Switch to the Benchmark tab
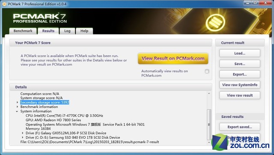The height and width of the screenshot is (155, 274). click(x=23, y=31)
